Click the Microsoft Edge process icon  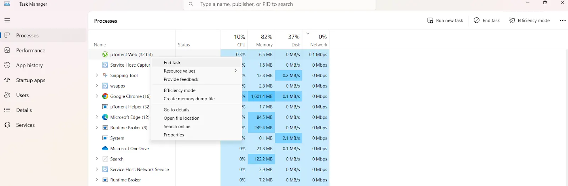[x=105, y=117]
